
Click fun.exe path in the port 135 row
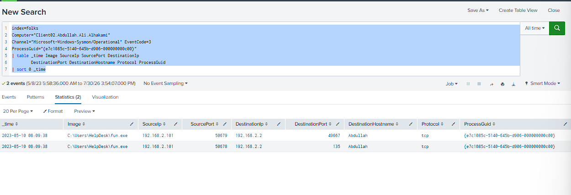[97, 147]
